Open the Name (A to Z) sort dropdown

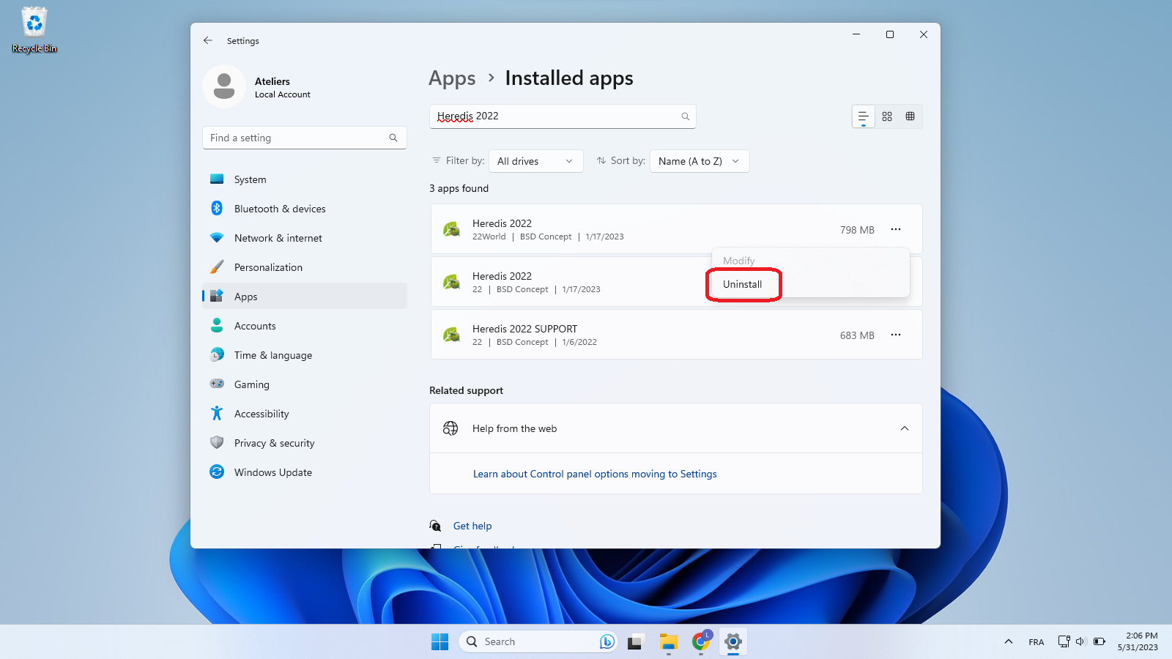tap(699, 161)
